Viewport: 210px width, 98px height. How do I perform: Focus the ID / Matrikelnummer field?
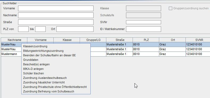(x=144, y=29)
